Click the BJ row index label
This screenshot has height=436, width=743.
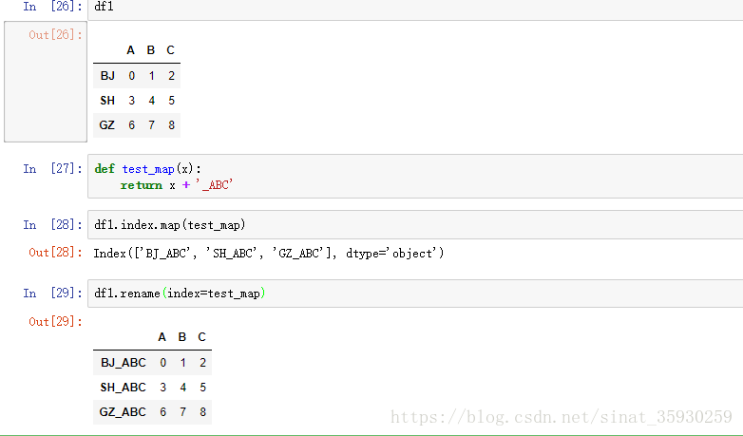(x=107, y=76)
